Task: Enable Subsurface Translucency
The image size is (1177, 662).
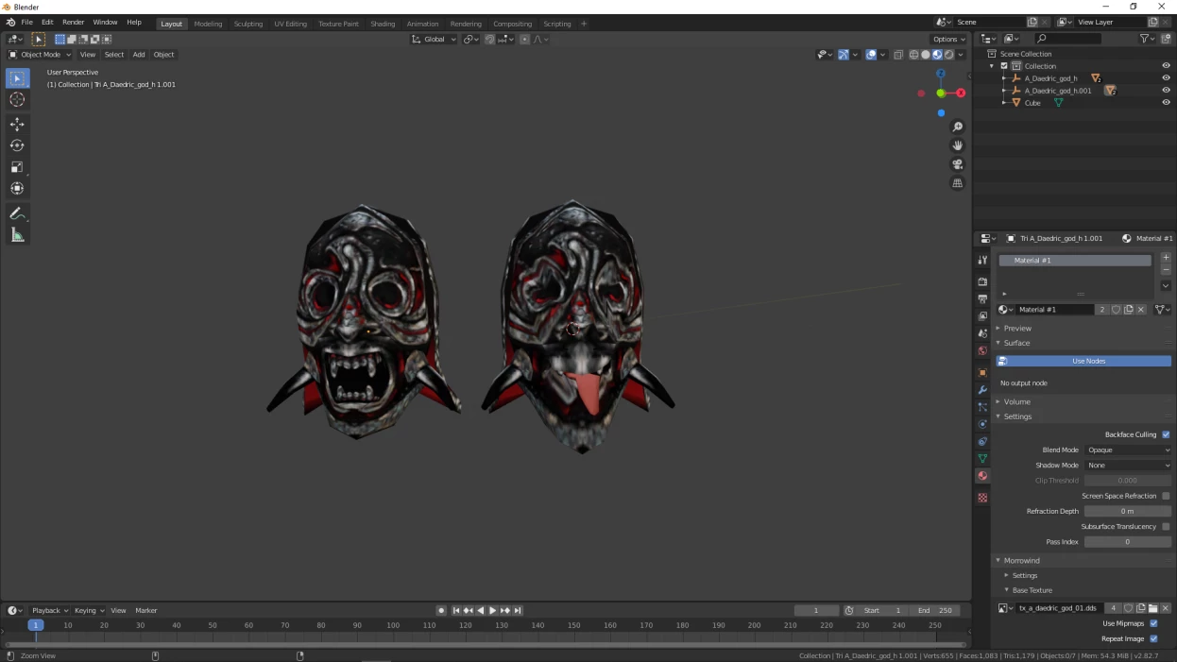Action: click(x=1166, y=527)
